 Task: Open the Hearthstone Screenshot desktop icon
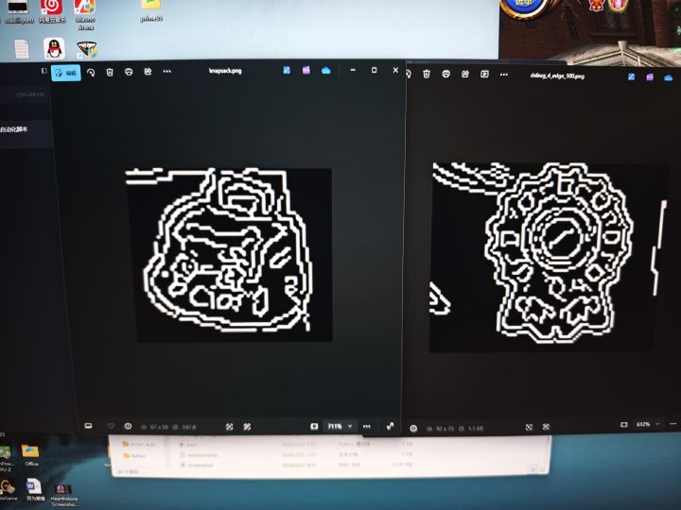point(64,495)
